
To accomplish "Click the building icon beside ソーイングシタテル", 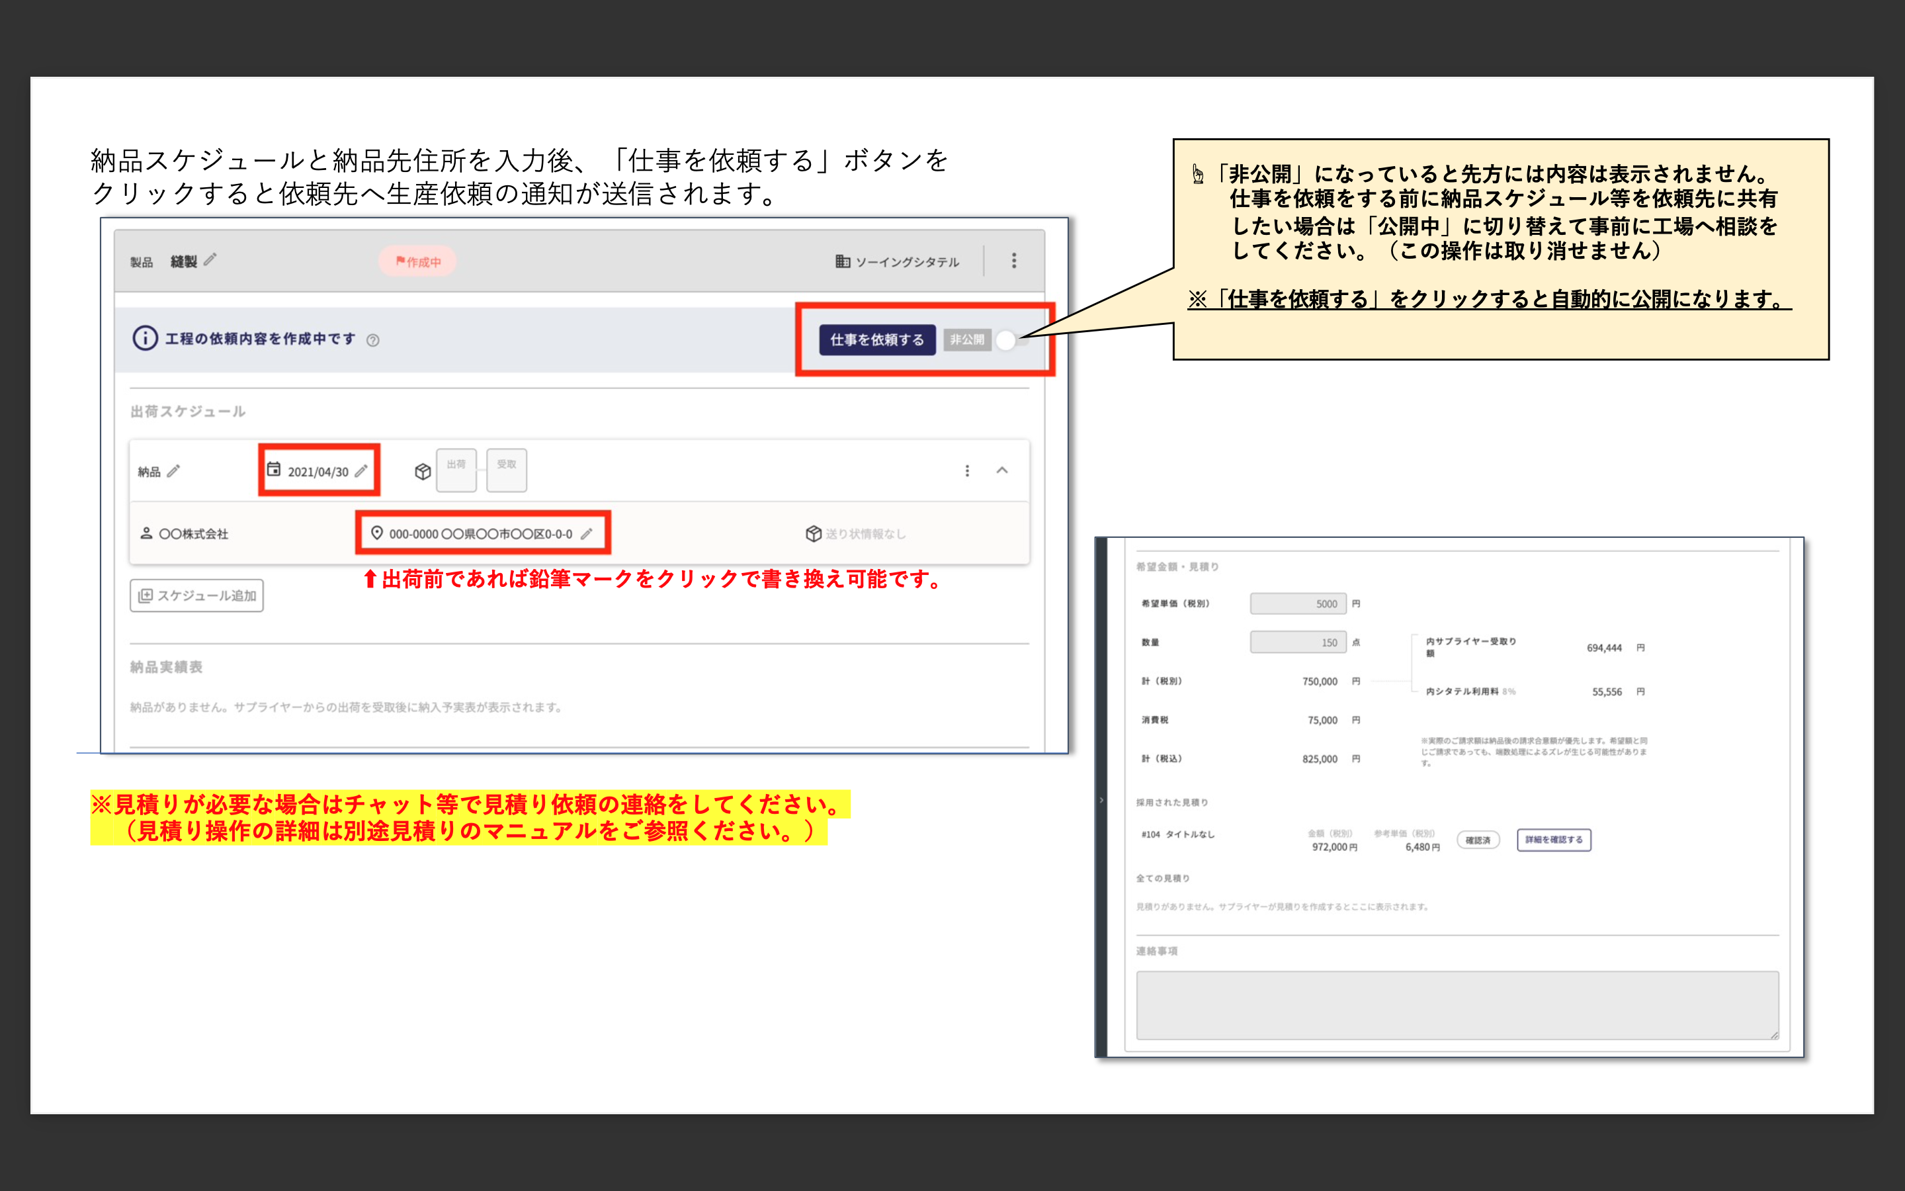I will 842,261.
